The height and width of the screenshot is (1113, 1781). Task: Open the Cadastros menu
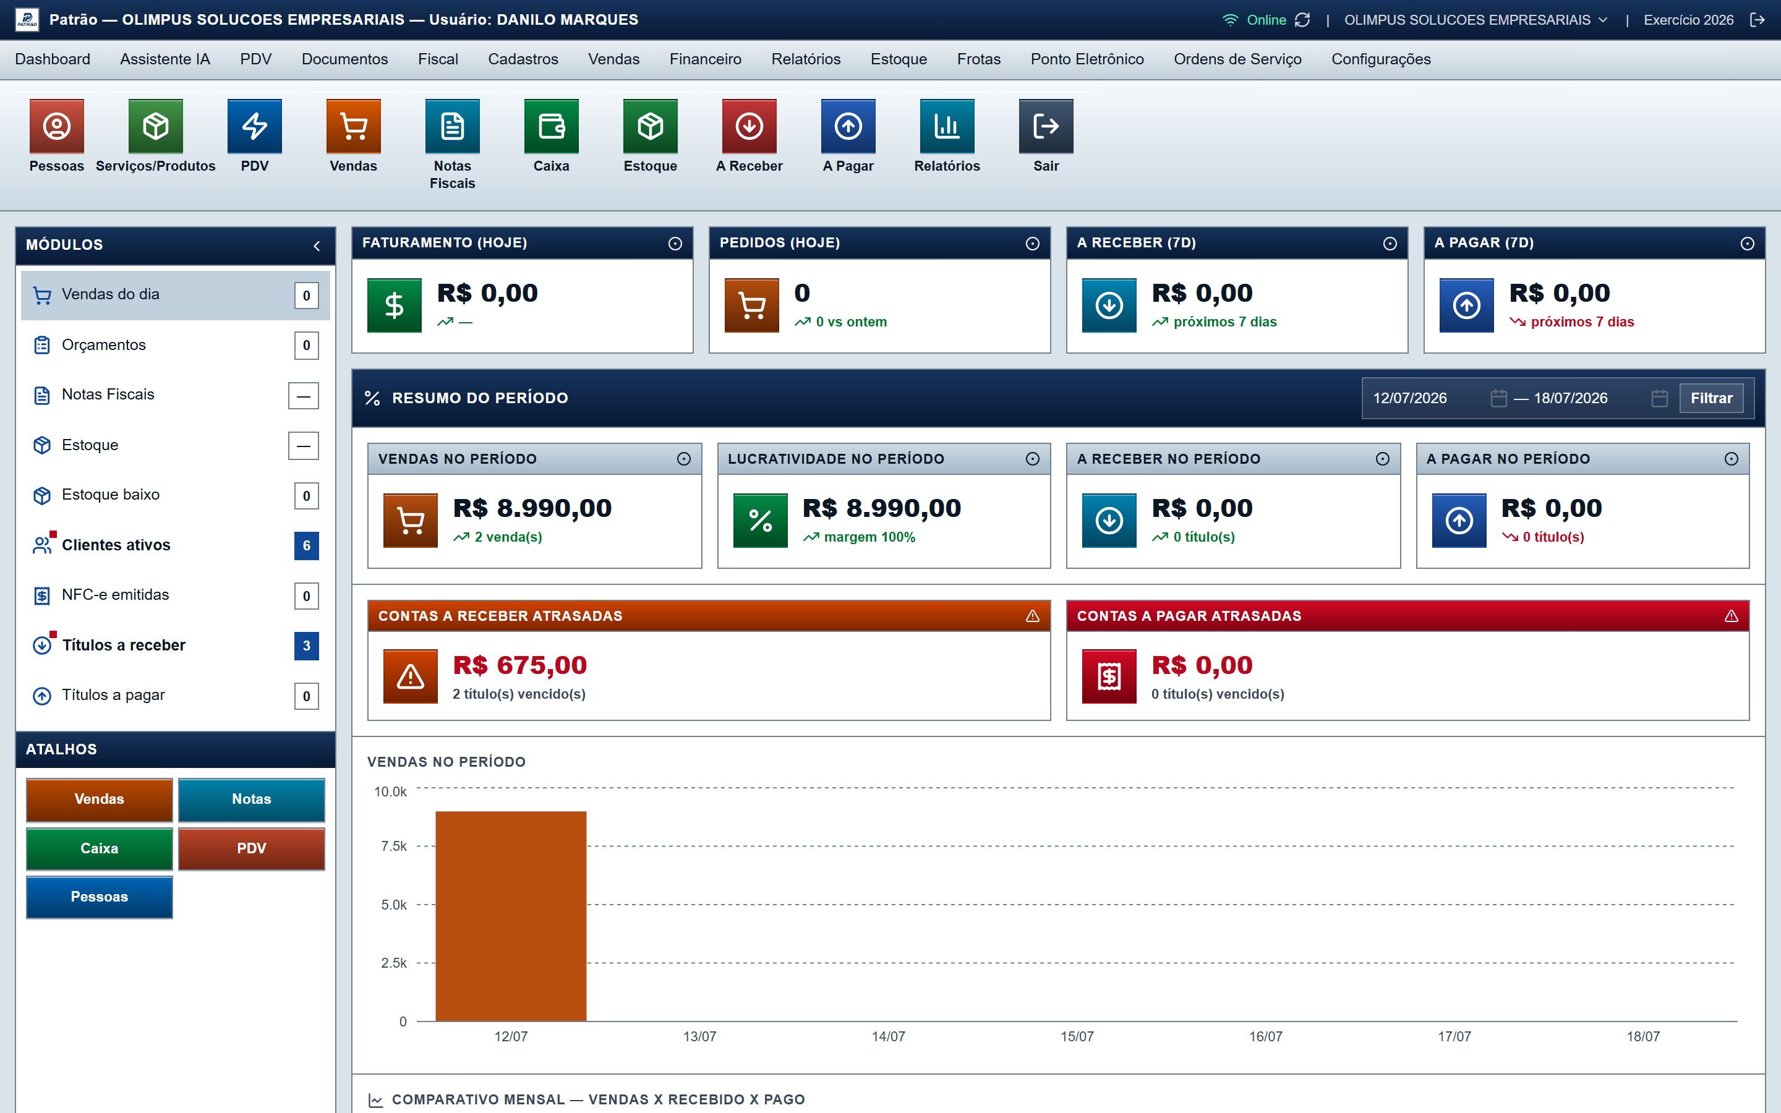tap(523, 59)
